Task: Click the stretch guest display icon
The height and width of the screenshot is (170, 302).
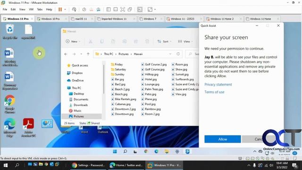Action: coord(150,9)
